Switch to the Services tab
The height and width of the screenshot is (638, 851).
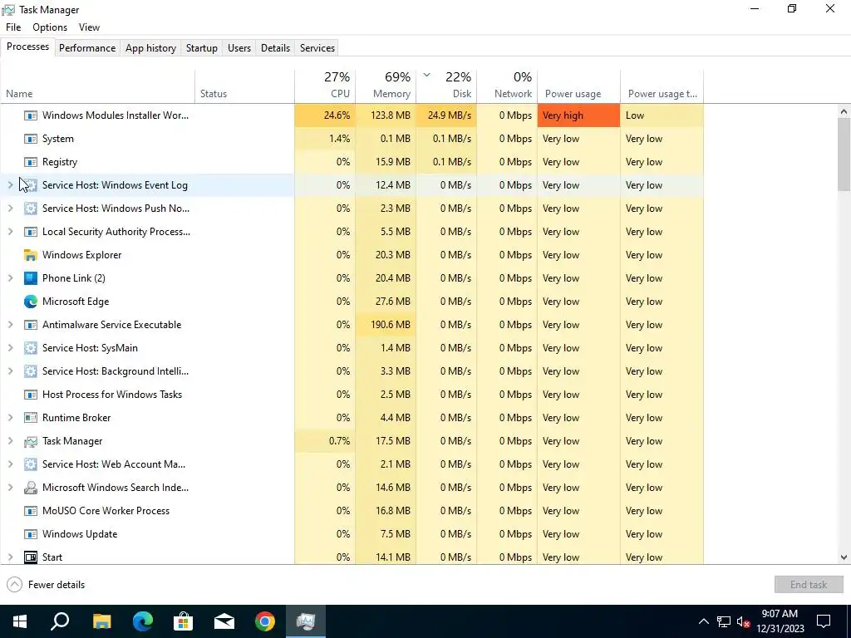tap(317, 47)
